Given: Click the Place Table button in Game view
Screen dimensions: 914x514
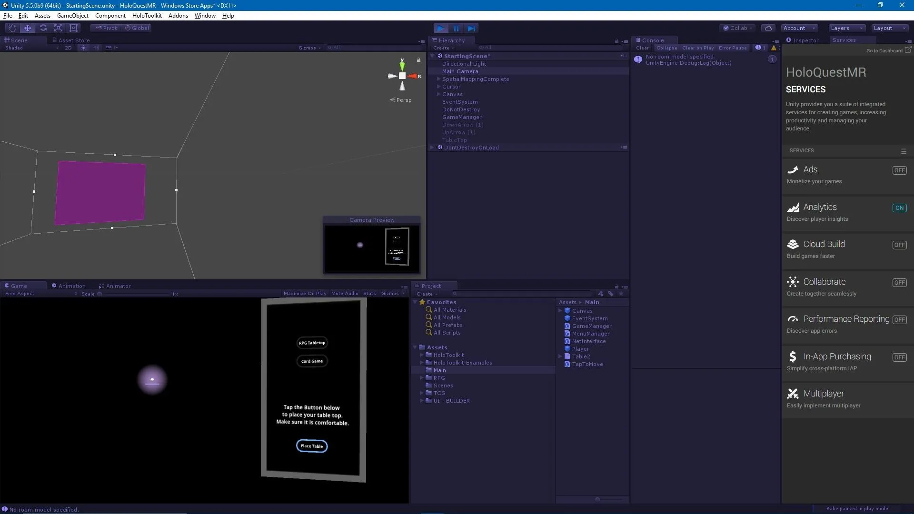Looking at the screenshot, I should [312, 446].
